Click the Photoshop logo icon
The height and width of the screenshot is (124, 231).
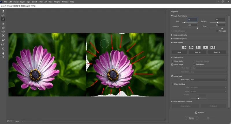pyautogui.click(x=1, y=2)
